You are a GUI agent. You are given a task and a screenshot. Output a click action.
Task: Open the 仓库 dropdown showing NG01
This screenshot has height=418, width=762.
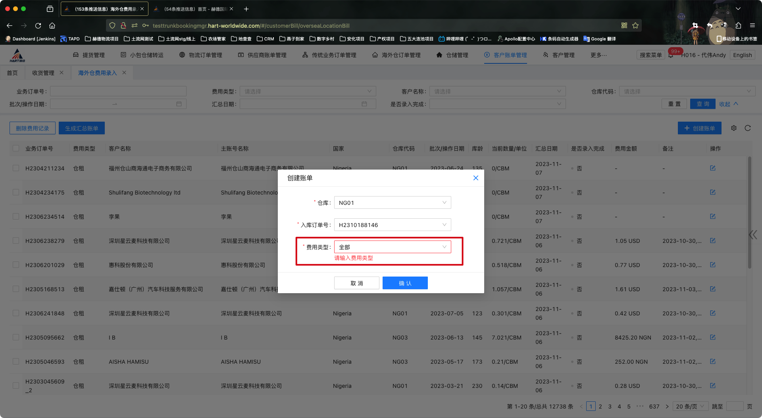392,202
